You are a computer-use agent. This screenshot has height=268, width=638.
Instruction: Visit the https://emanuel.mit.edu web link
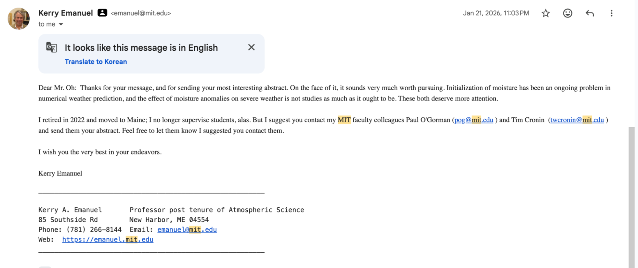108,239
